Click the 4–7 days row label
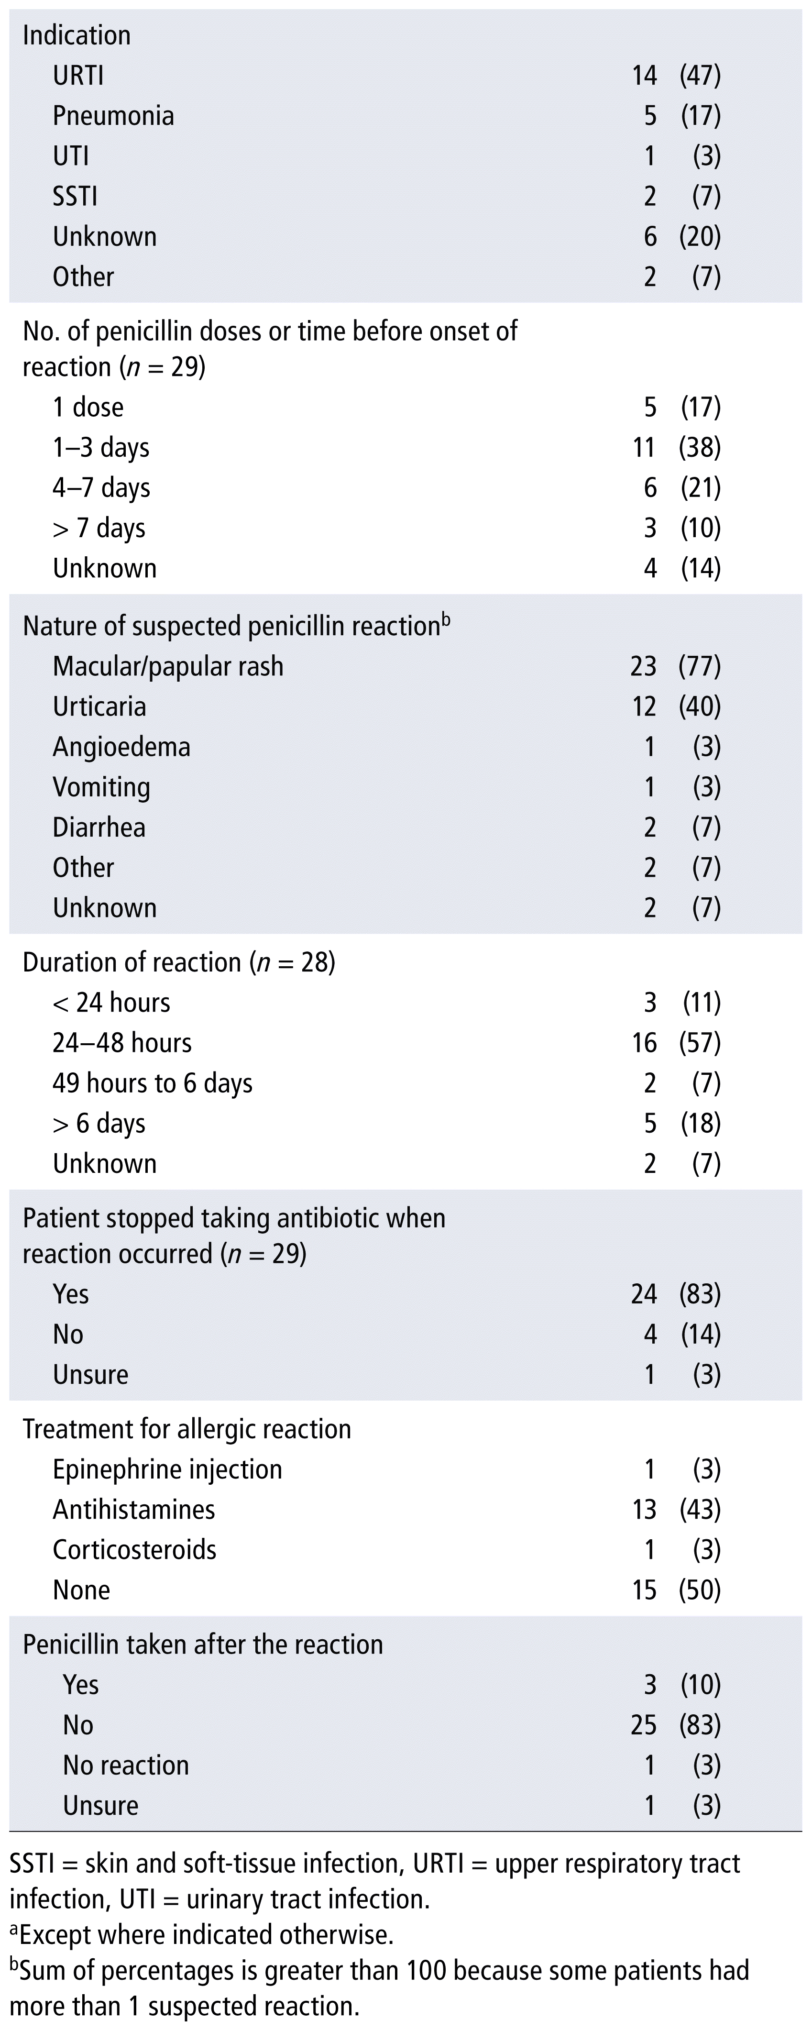812x2031 pixels. click(x=101, y=488)
